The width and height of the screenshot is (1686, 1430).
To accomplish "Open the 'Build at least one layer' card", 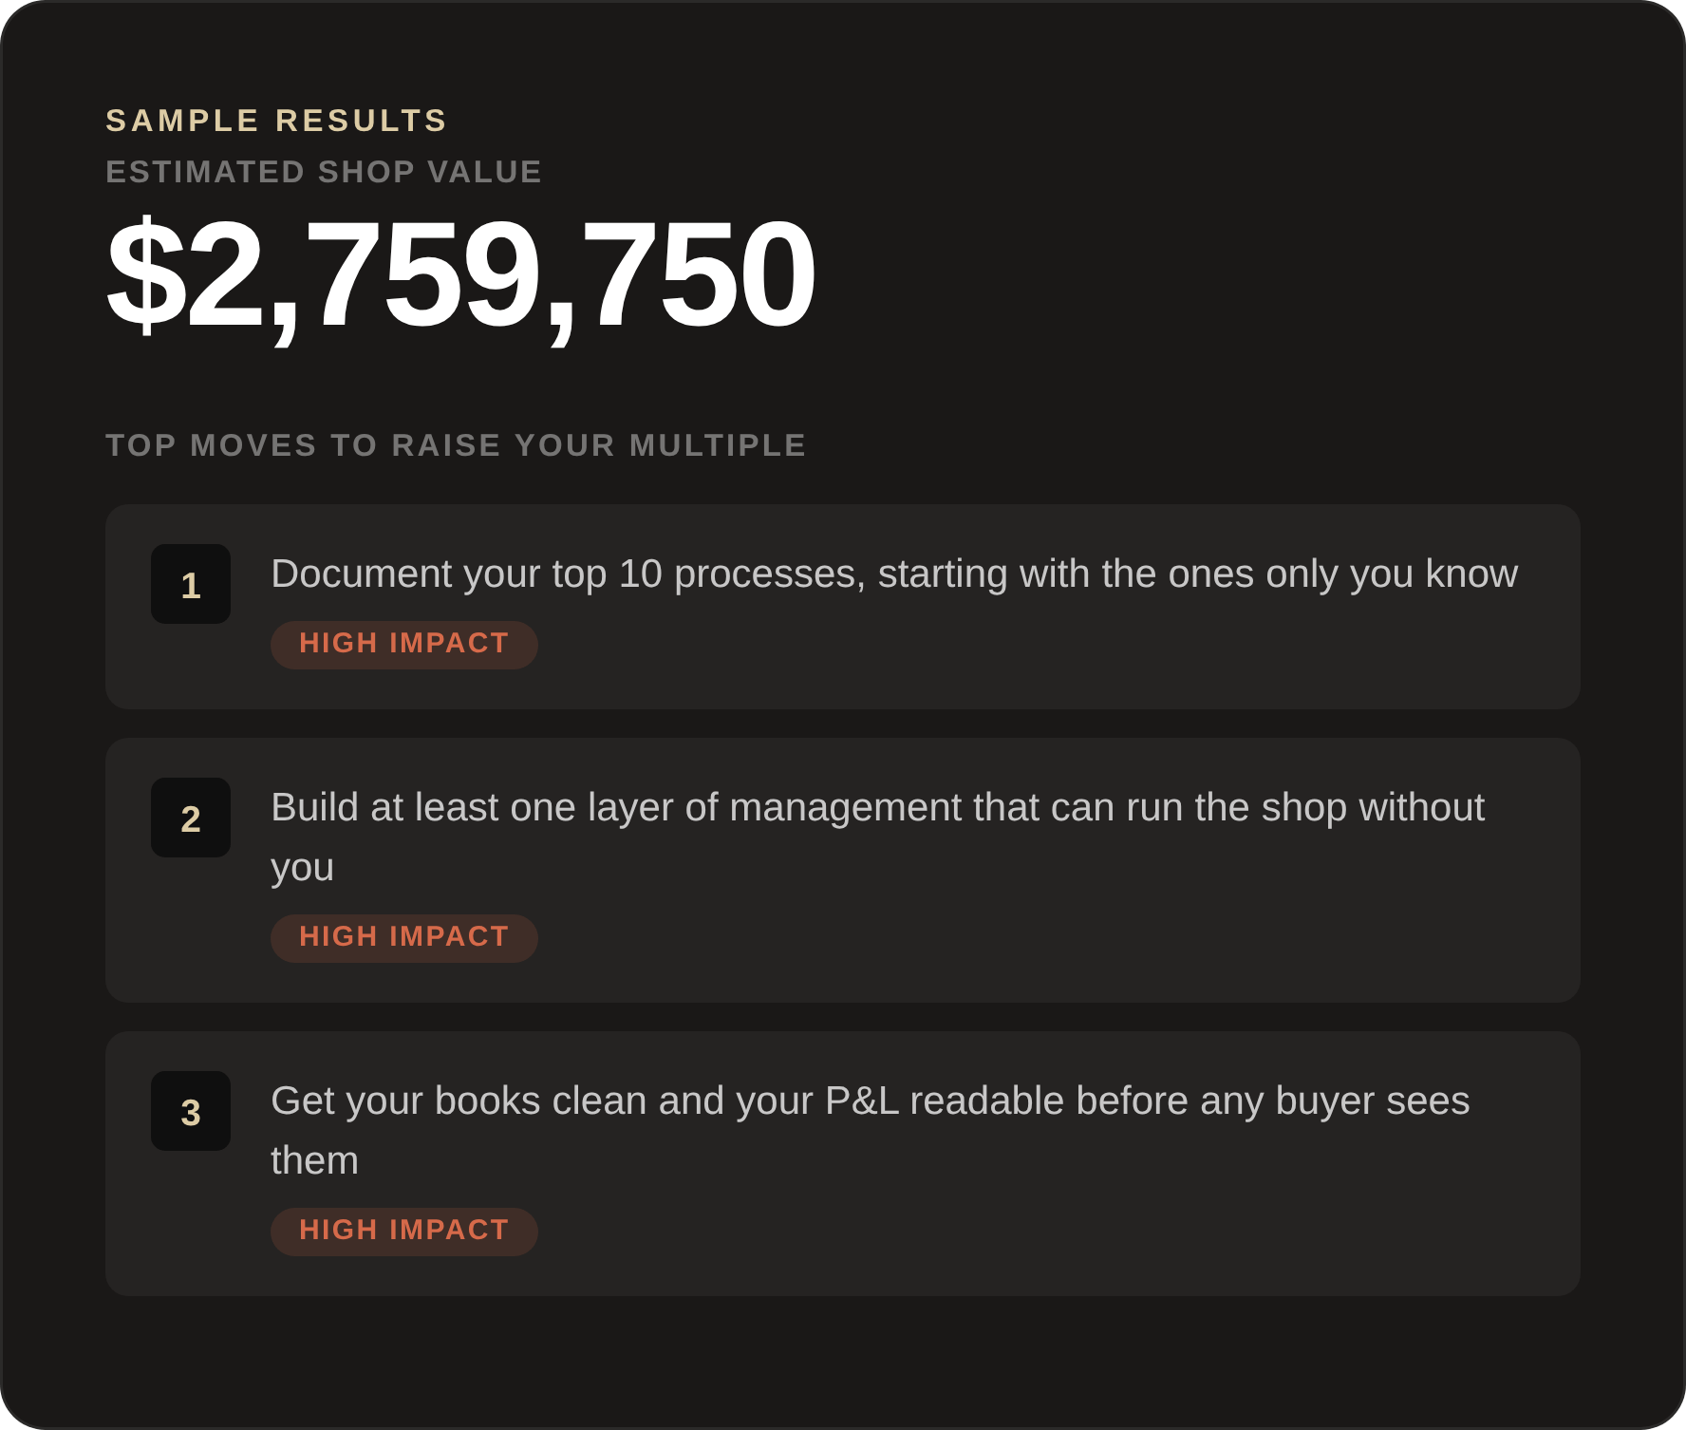I will [843, 870].
